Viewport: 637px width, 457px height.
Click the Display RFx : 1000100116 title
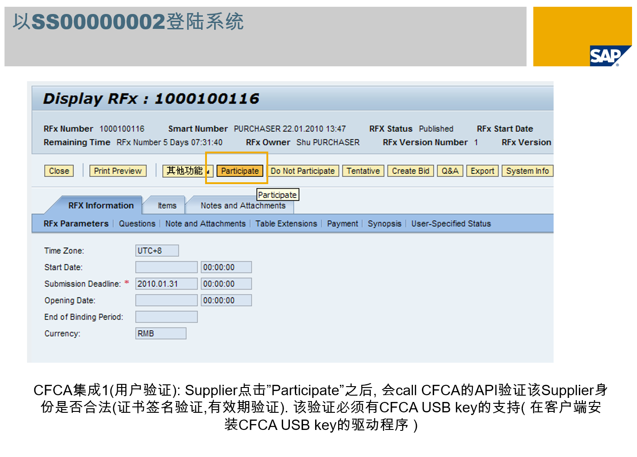[x=151, y=99]
